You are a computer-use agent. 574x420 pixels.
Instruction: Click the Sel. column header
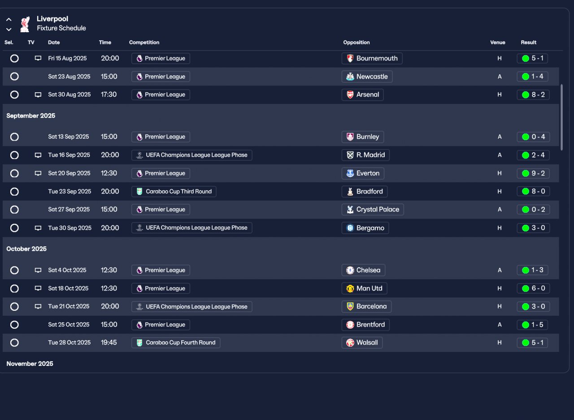(9, 43)
